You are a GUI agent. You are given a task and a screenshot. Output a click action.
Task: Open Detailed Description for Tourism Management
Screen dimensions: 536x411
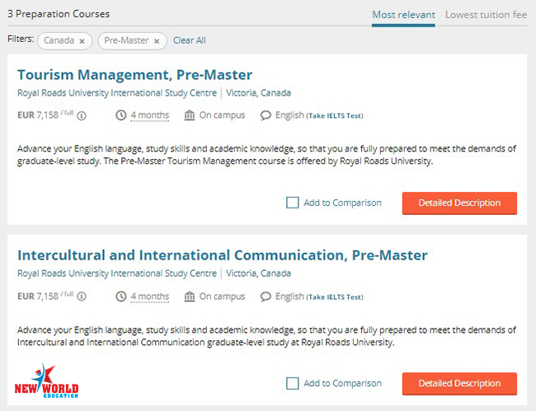[459, 203]
